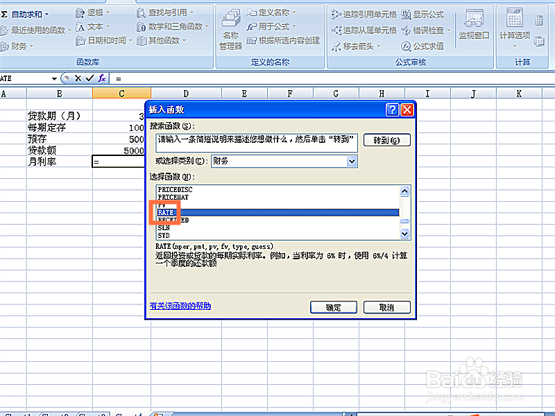Viewport: 555px width, 416px height.
Task: Click Trace Precedents (追踪引用单元格)
Action: click(364, 15)
